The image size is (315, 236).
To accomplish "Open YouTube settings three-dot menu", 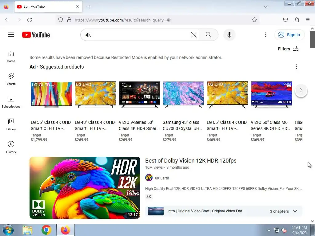I will point(265,35).
